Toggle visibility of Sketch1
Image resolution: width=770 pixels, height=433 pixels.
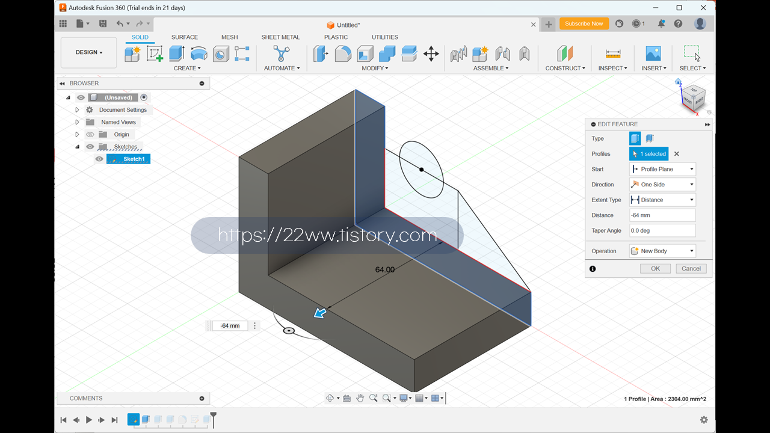(x=99, y=159)
